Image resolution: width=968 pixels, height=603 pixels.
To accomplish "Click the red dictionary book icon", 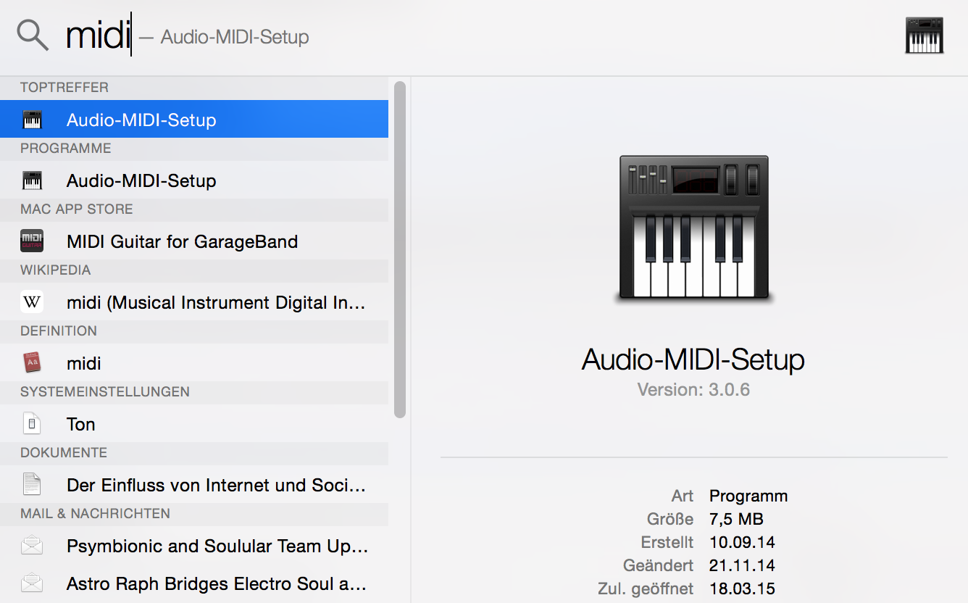I will (32, 363).
